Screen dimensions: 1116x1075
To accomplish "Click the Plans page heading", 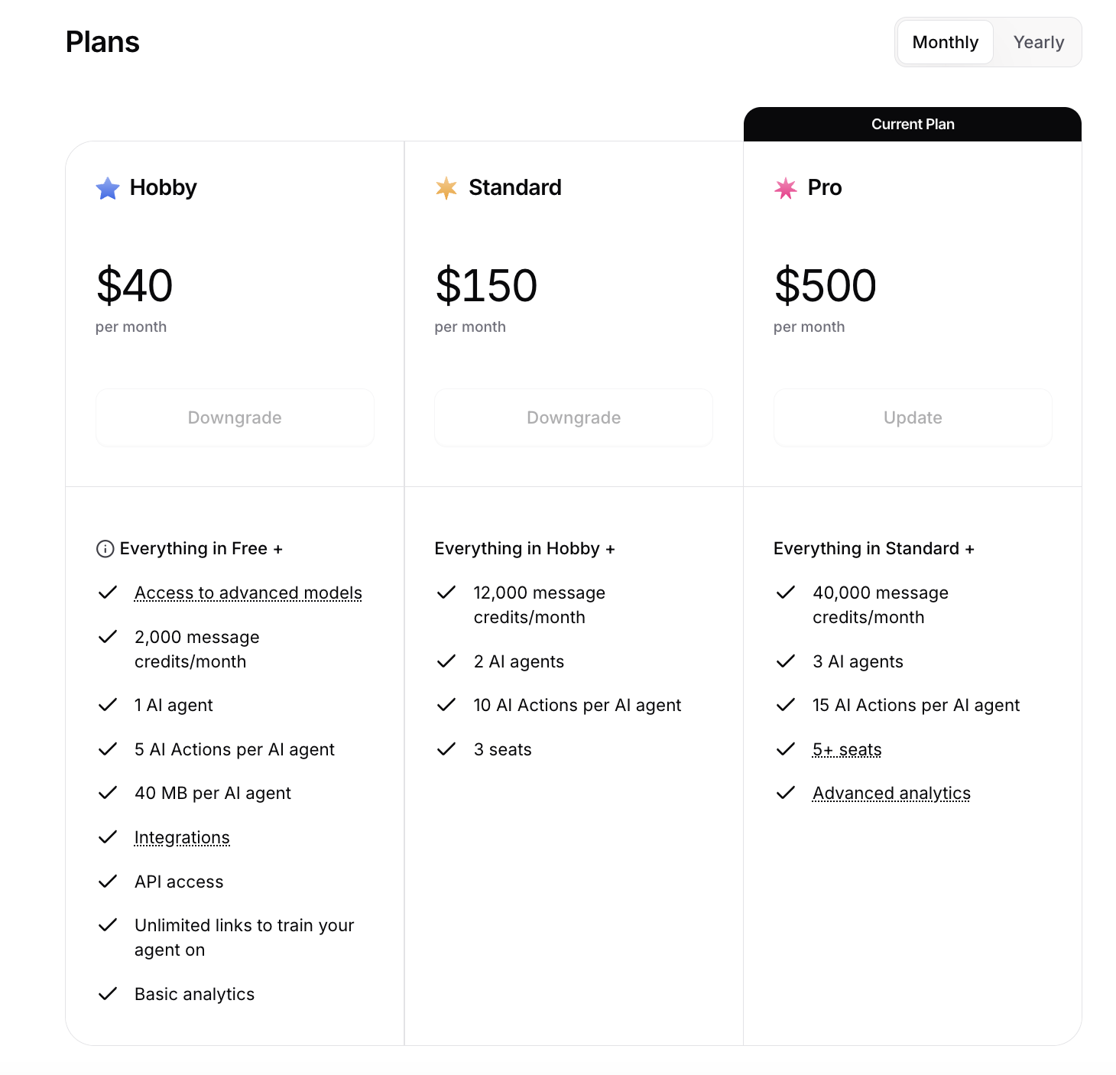I will tap(102, 42).
